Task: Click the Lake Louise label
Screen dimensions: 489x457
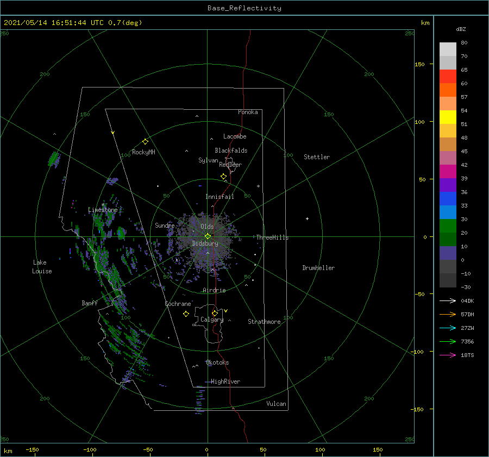Action: [42, 267]
